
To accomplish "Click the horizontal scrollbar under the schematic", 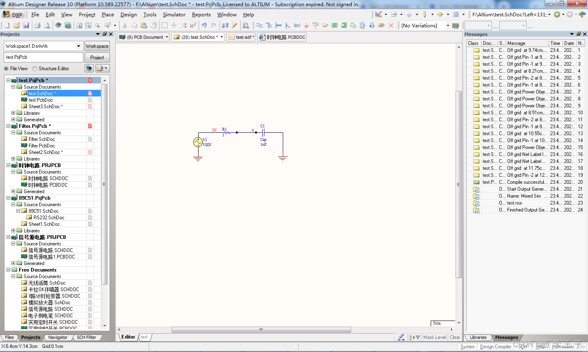I will pyautogui.click(x=261, y=330).
